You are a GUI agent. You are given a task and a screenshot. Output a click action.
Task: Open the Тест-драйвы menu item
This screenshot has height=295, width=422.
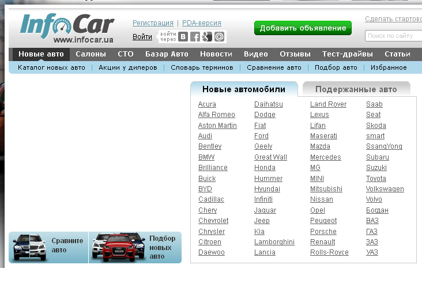point(348,54)
